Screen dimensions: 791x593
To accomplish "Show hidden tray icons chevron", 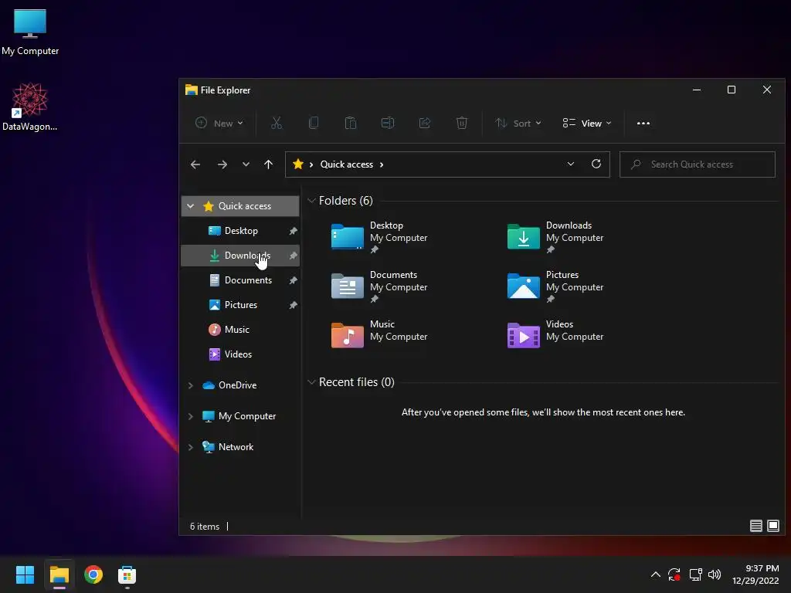I will pyautogui.click(x=655, y=574).
